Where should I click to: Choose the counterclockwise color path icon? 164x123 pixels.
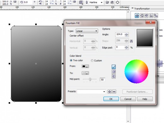click(114, 72)
